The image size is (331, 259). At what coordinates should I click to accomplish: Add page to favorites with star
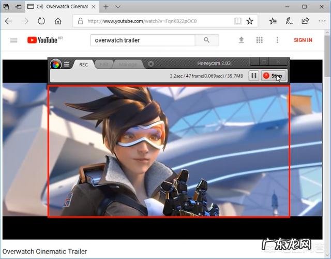pyautogui.click(x=250, y=21)
